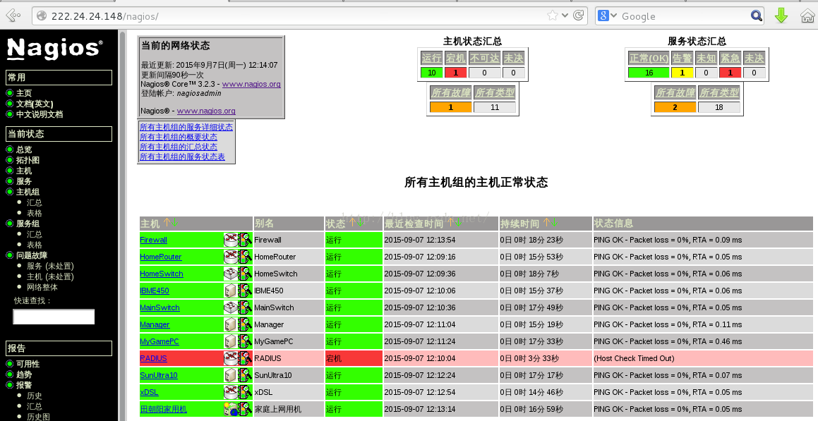Click the 宕机 header in host summary

point(455,59)
